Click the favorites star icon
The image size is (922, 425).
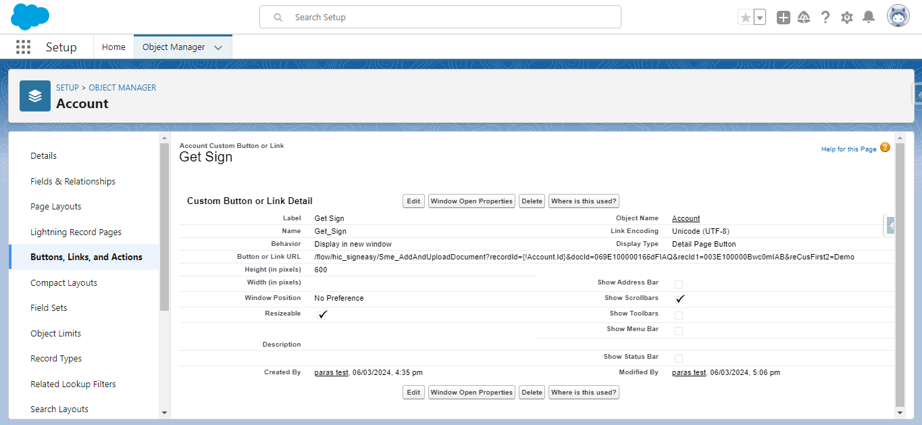[x=746, y=18]
